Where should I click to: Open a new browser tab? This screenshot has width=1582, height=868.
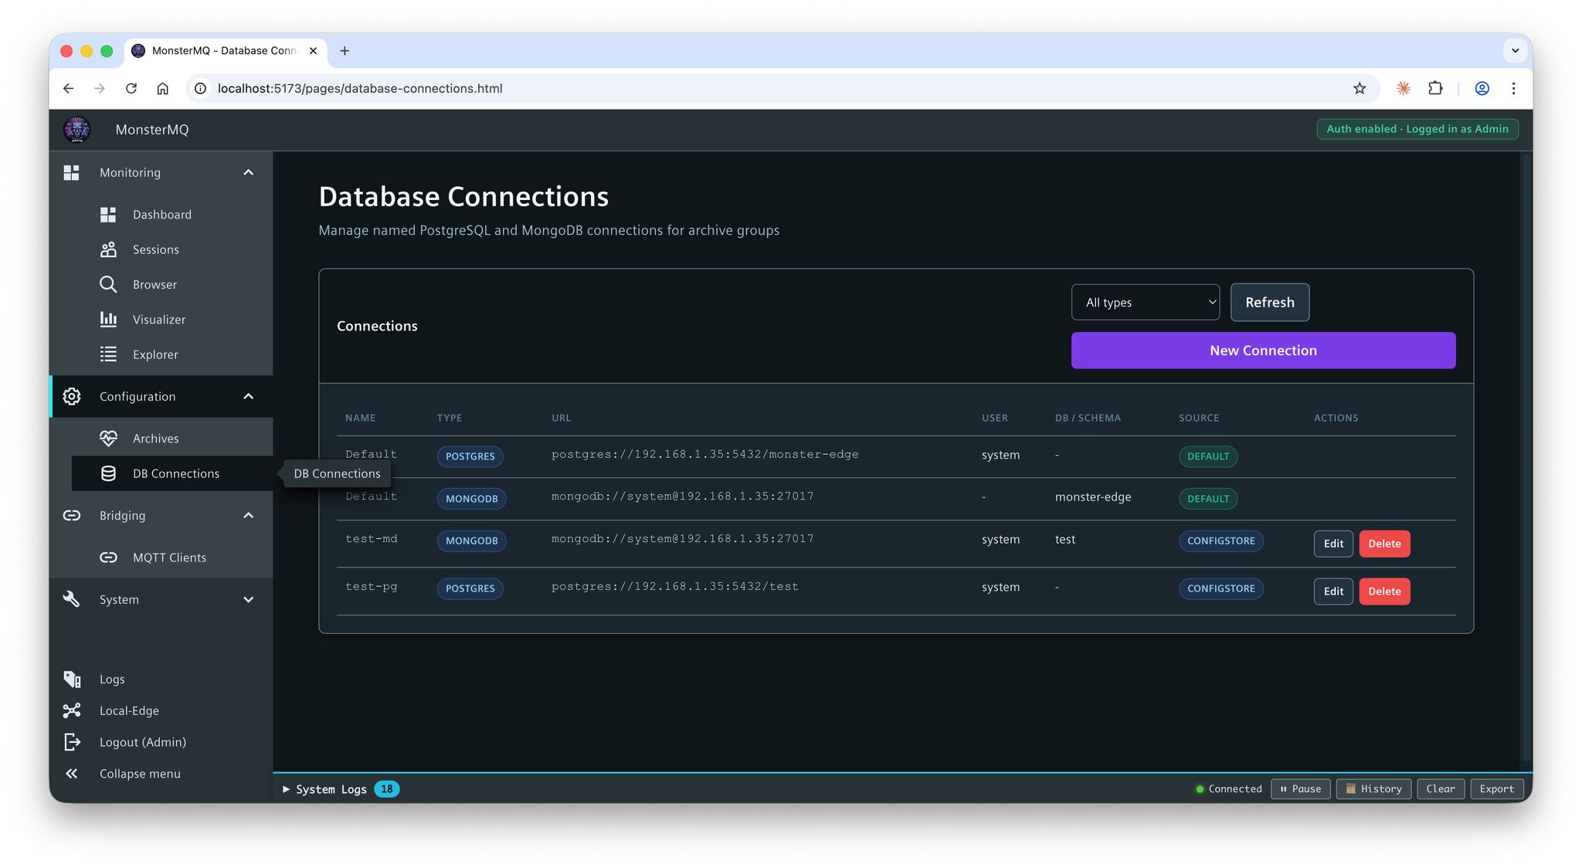tap(345, 51)
